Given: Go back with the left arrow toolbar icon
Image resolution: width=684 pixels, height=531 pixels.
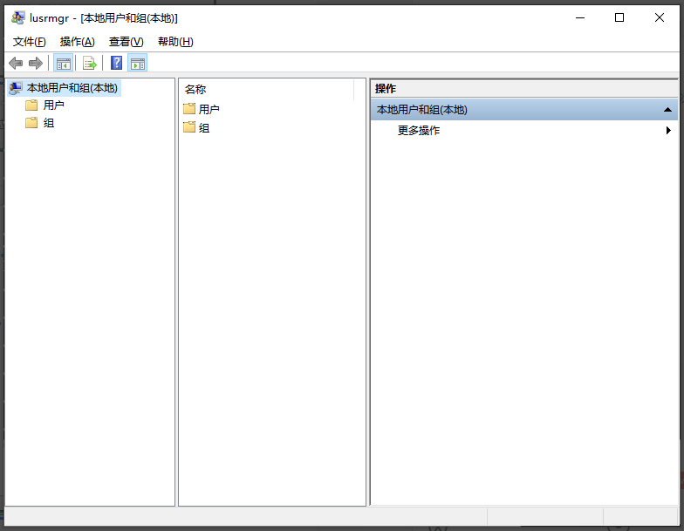Looking at the screenshot, I should click(x=16, y=64).
